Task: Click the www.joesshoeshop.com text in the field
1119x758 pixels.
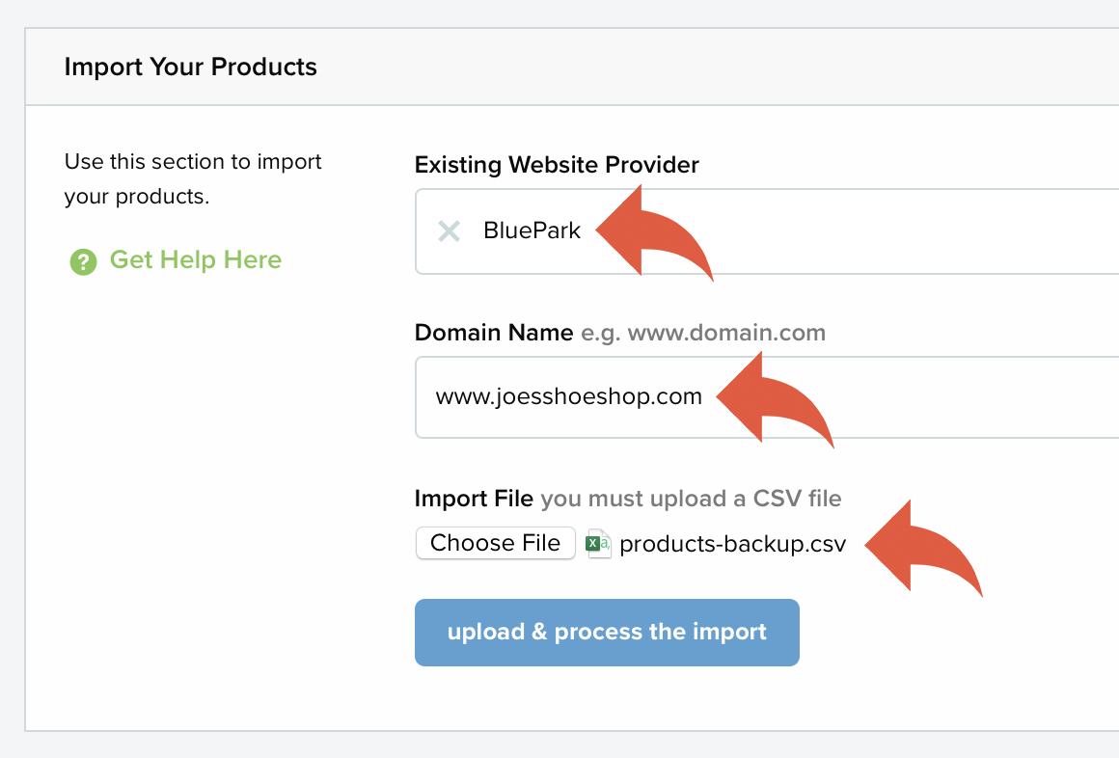Action: (569, 396)
